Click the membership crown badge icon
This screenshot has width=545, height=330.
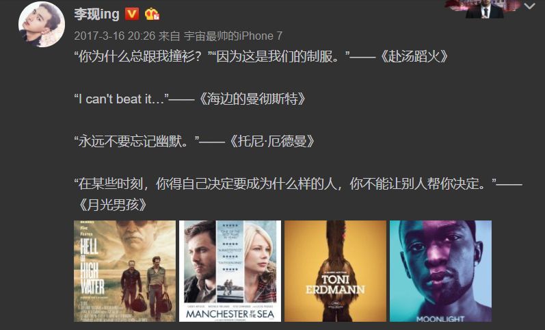(x=152, y=14)
